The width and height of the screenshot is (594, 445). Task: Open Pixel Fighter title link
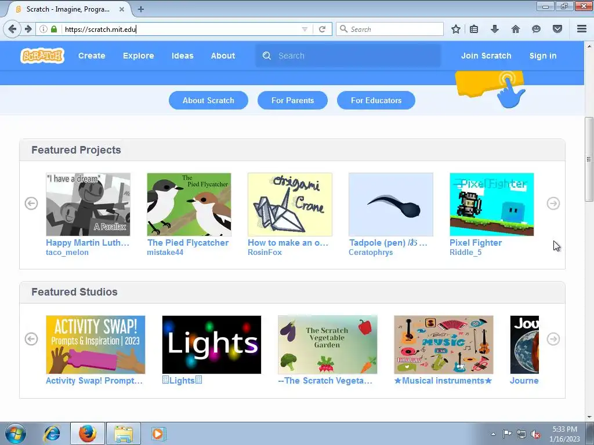click(x=476, y=243)
